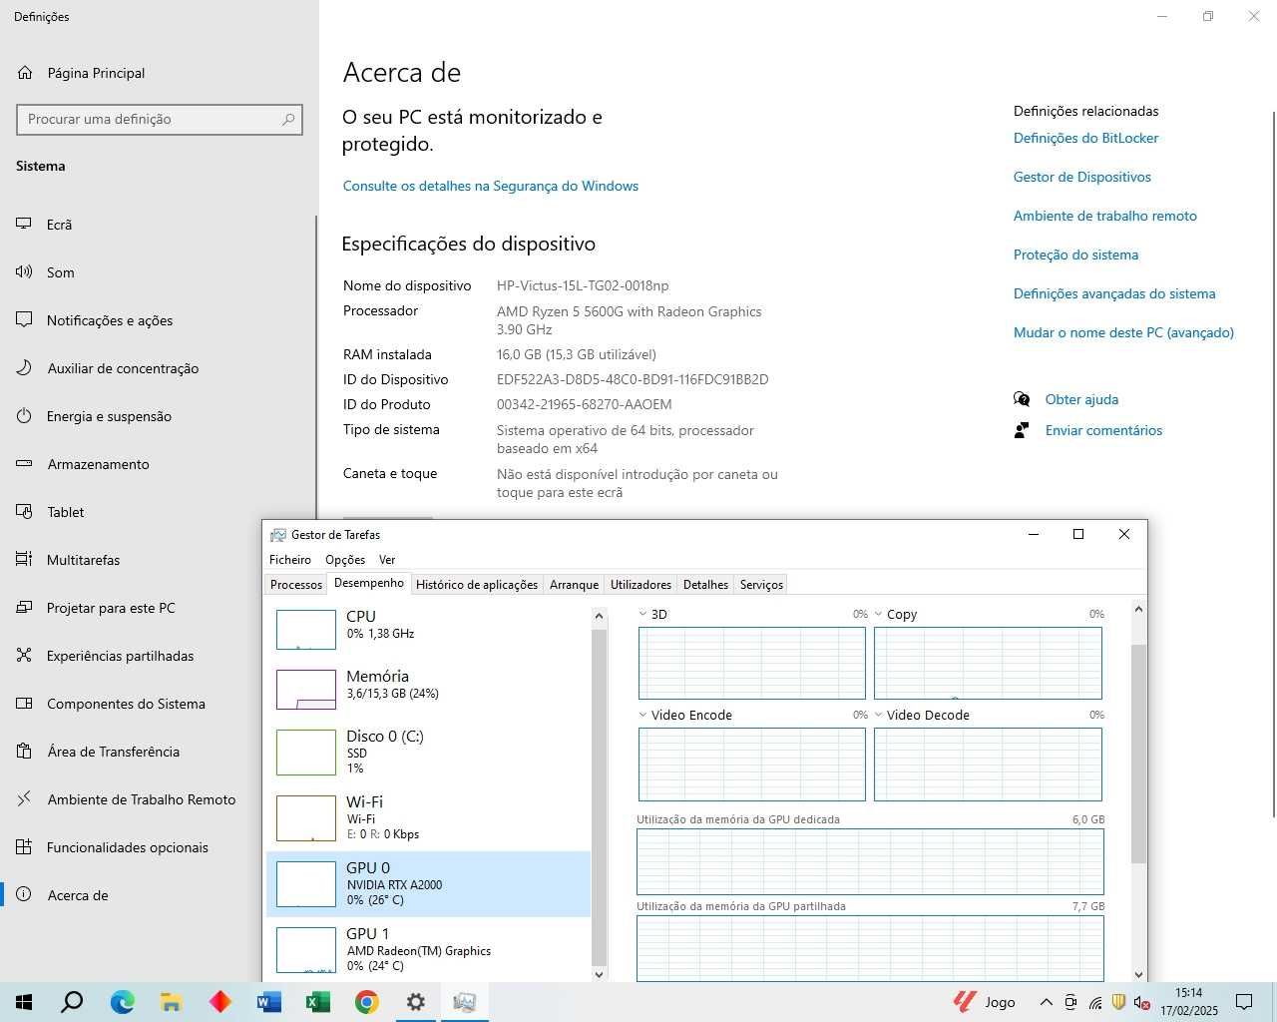Open Gestor de Dispositivos link
The width and height of the screenshot is (1277, 1022).
tap(1082, 177)
